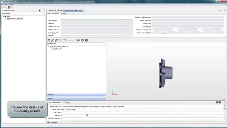Click the fit-all viewer toolbar icon
The width and height of the screenshot is (227, 128).
coord(49,40)
